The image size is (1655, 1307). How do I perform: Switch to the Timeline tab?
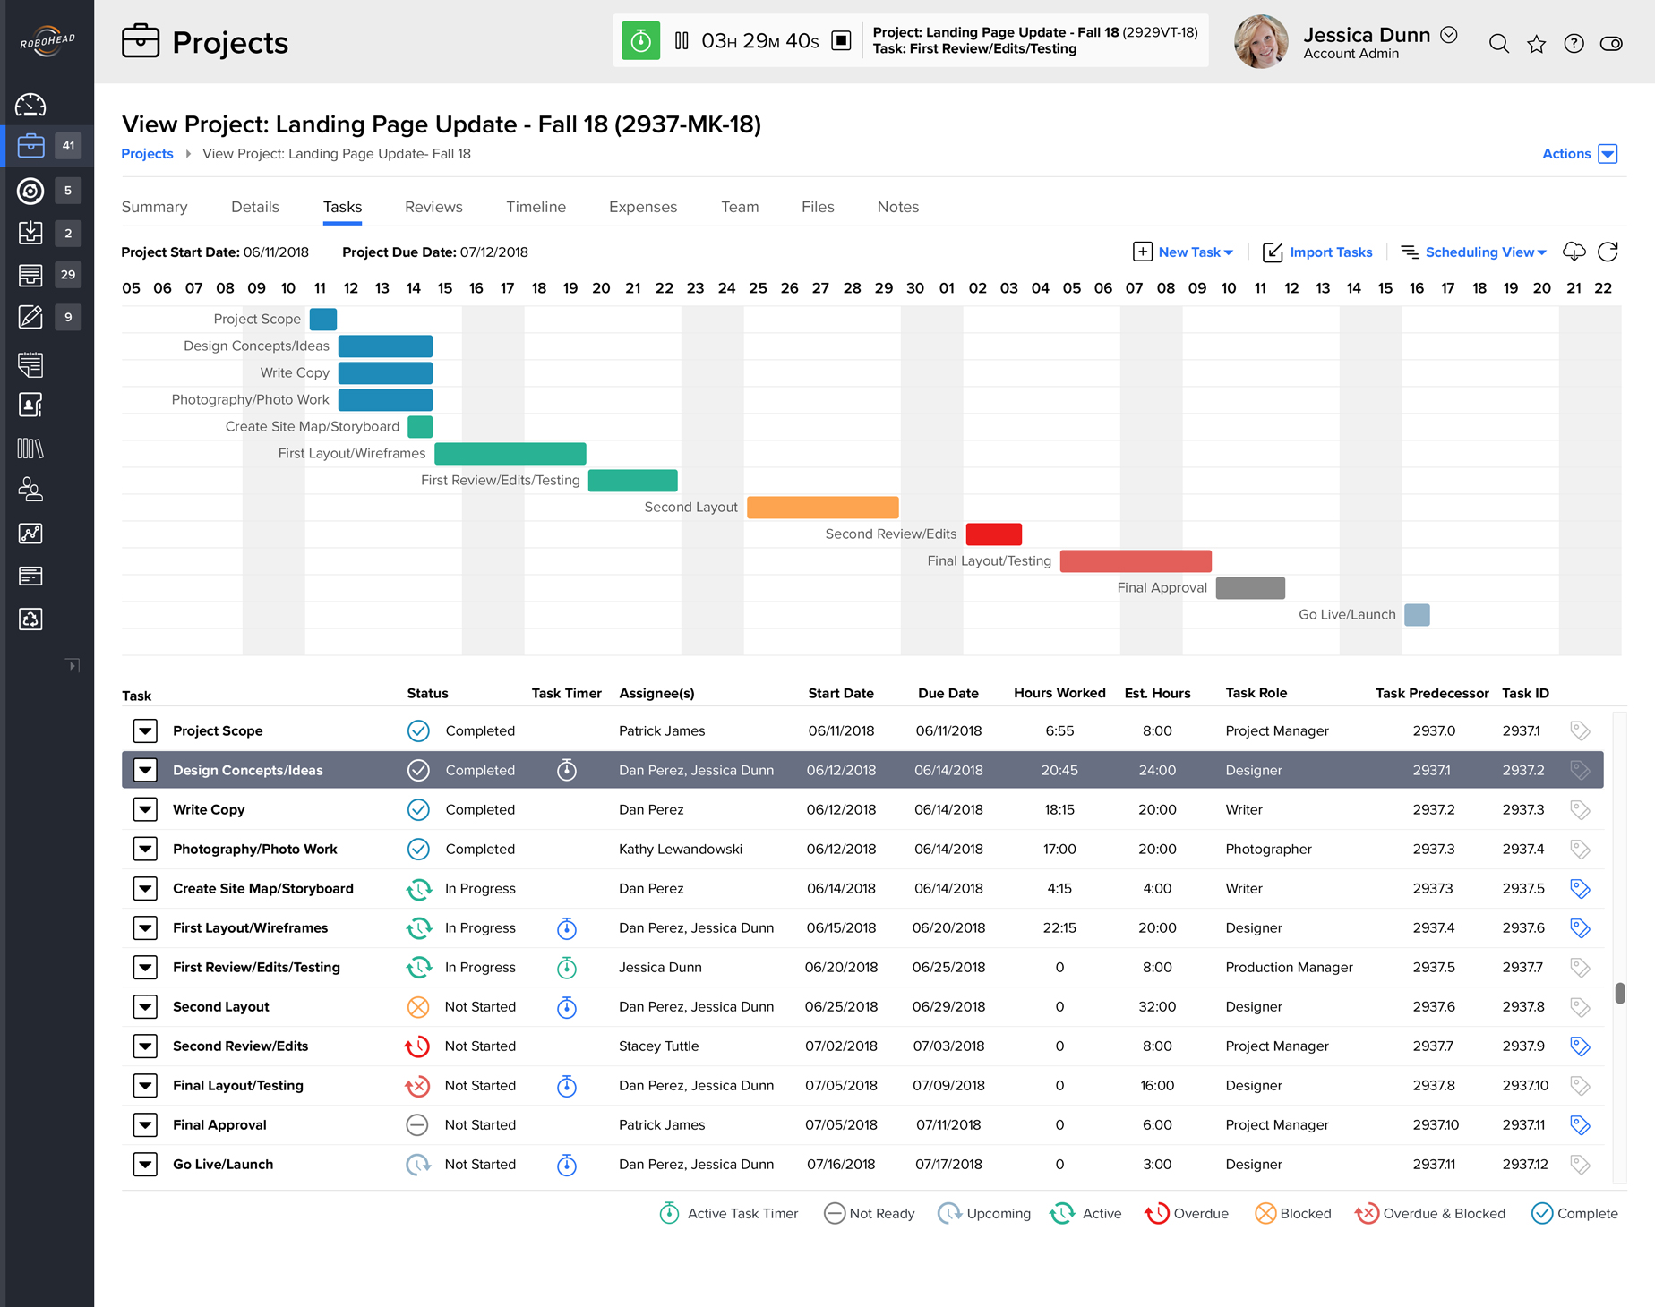[x=536, y=207]
